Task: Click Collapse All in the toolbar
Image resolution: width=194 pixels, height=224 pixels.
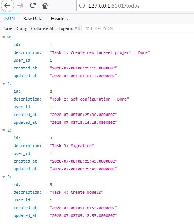Action: pyautogui.click(x=43, y=28)
